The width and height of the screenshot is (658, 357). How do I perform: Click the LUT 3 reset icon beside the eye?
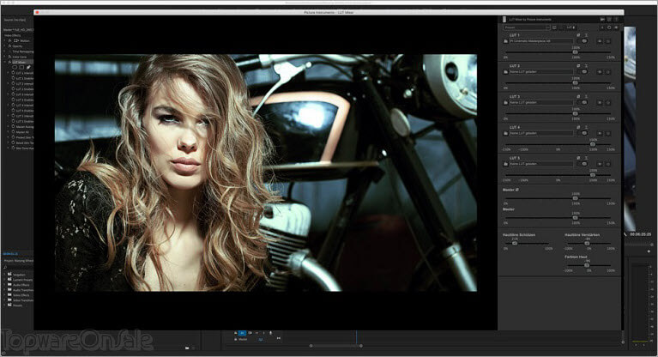pos(608,102)
